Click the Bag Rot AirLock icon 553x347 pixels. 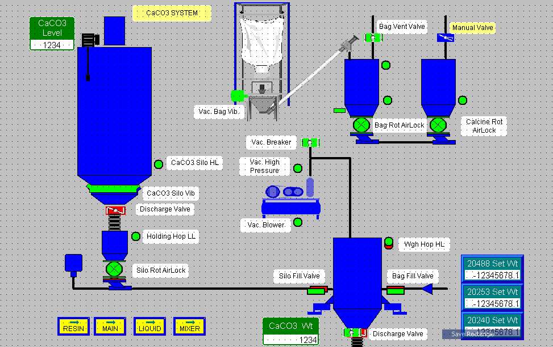click(361, 125)
